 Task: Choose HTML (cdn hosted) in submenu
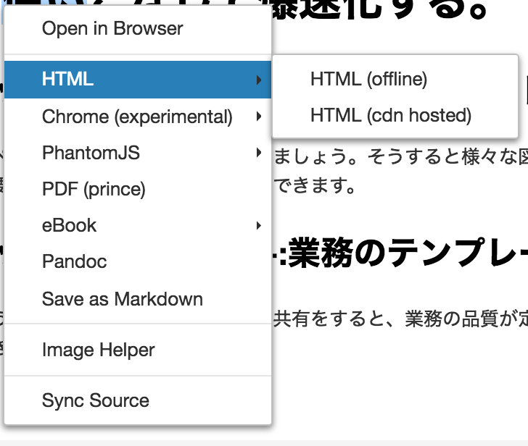395,115
